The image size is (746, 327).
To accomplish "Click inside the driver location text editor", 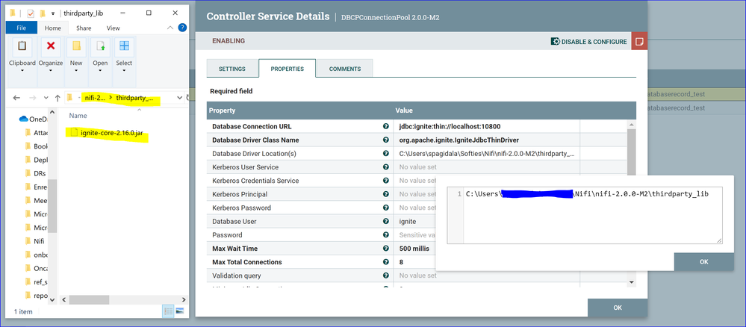I will [x=592, y=215].
